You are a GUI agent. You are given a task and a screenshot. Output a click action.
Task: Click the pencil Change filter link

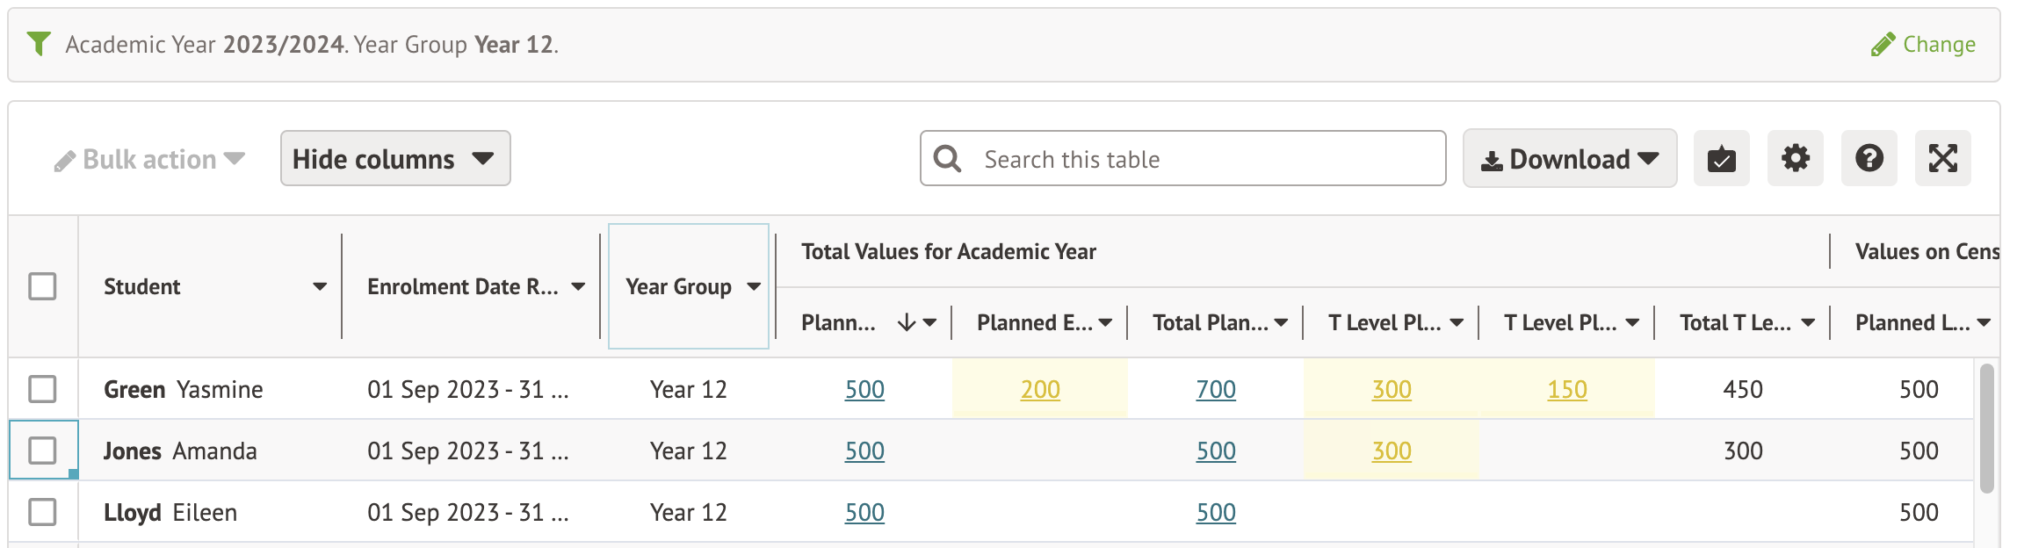click(1923, 45)
